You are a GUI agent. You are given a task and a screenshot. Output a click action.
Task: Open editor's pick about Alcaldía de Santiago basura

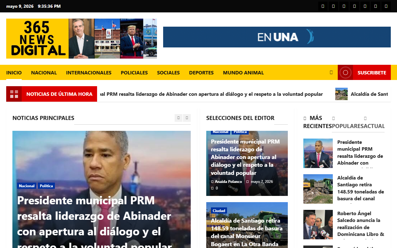(x=247, y=232)
